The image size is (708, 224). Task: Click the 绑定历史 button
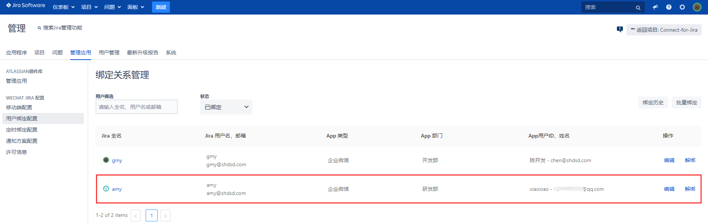coord(653,102)
